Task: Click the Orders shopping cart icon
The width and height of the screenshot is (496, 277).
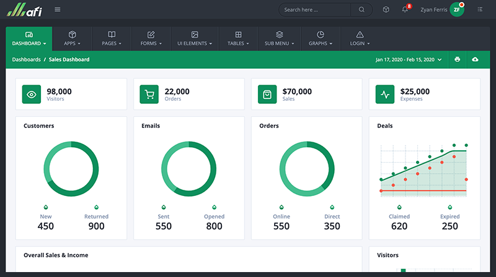Action: pyautogui.click(x=149, y=95)
